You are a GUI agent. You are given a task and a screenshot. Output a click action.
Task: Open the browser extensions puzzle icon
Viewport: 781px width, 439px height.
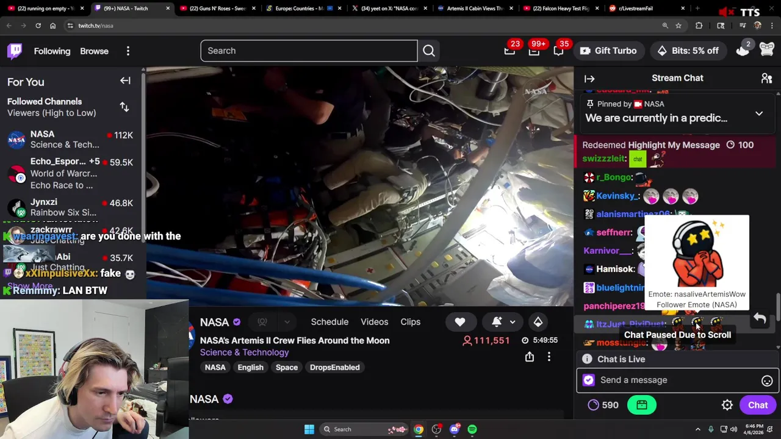tap(699, 26)
